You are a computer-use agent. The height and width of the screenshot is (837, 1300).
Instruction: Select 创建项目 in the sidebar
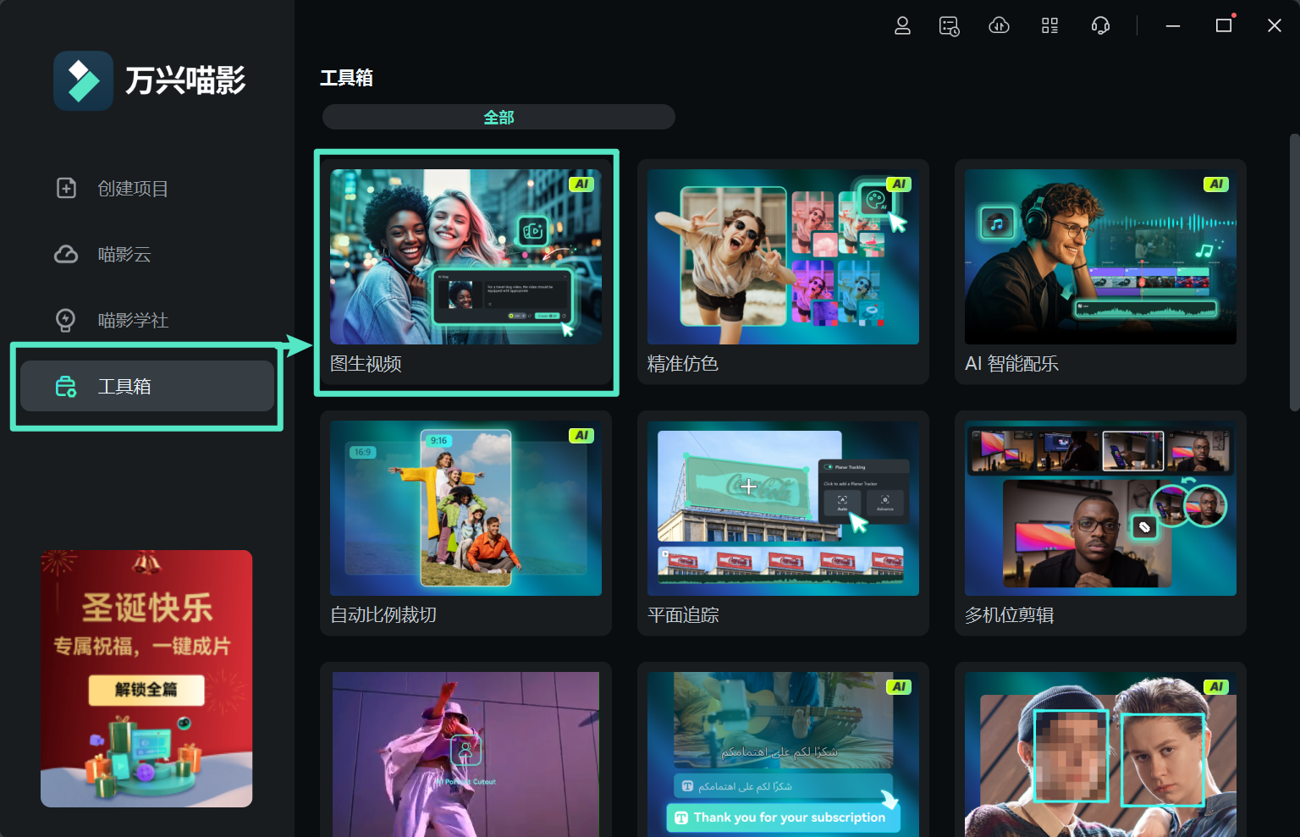pos(147,188)
